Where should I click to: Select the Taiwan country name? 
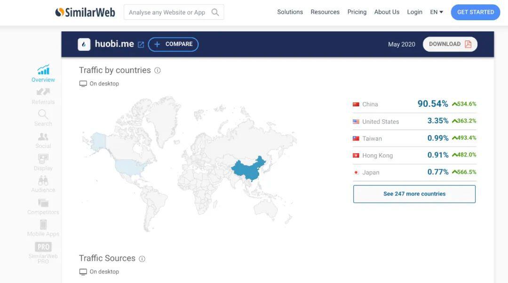pos(372,139)
